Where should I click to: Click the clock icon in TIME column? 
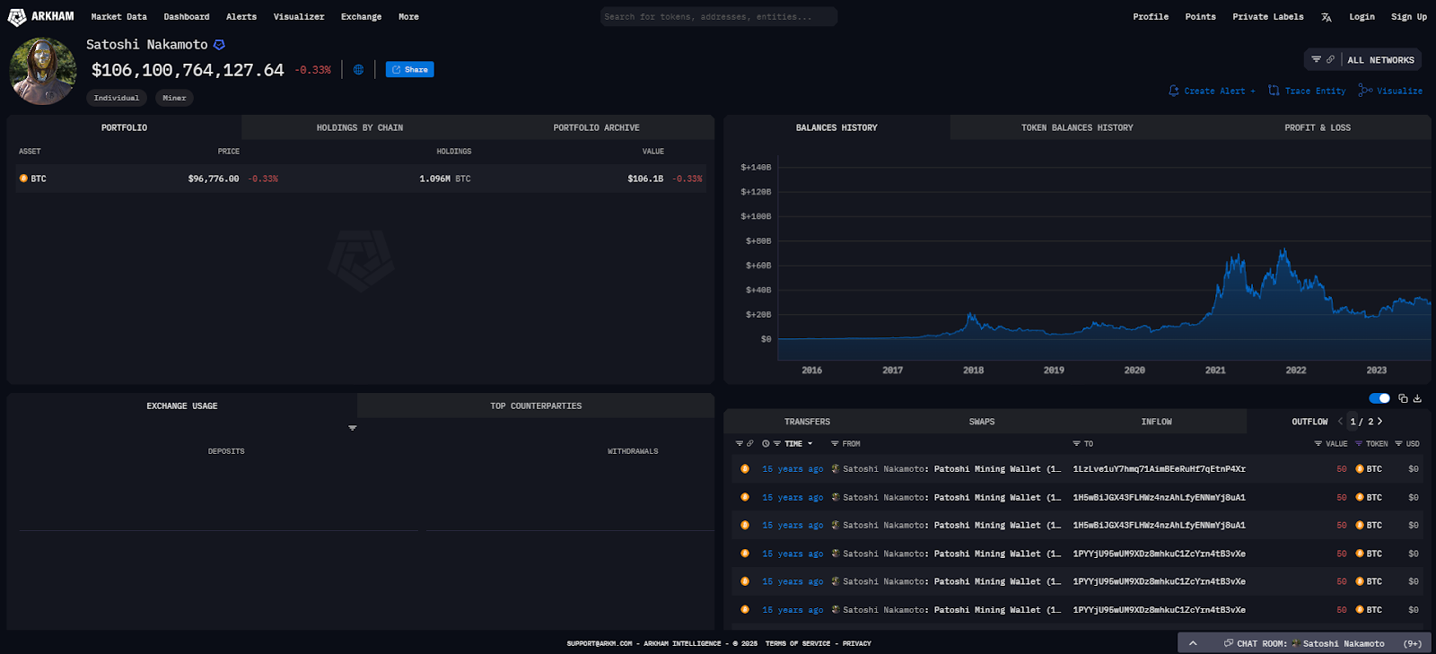(766, 444)
